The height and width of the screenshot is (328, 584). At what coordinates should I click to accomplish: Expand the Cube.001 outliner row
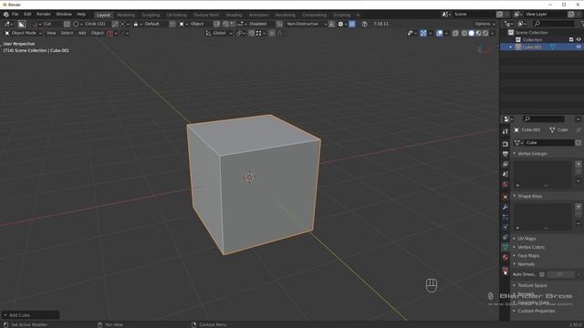tap(511, 47)
